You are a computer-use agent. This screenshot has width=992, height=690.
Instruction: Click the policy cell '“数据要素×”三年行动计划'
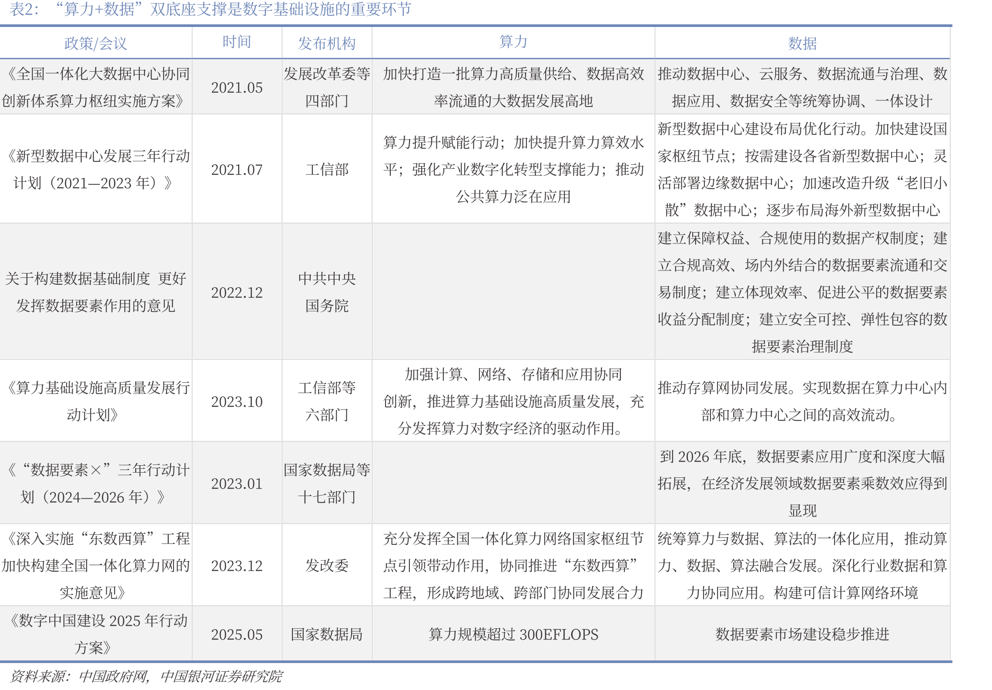pyautogui.click(x=96, y=483)
